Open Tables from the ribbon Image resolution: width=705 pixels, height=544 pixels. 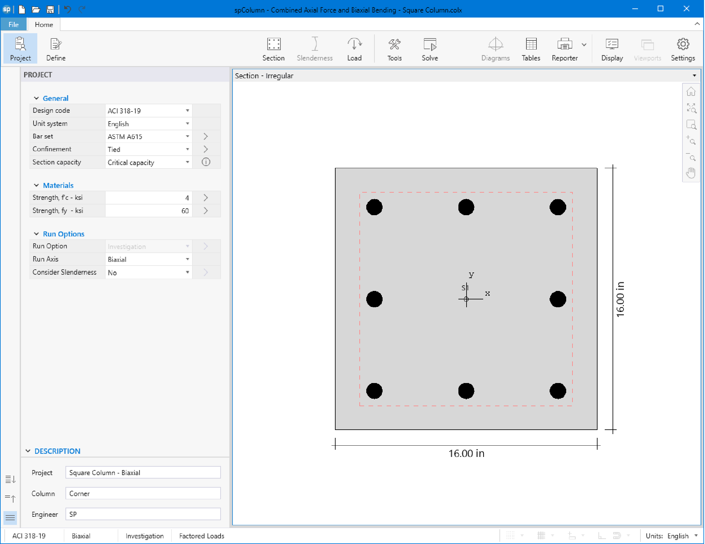point(531,49)
